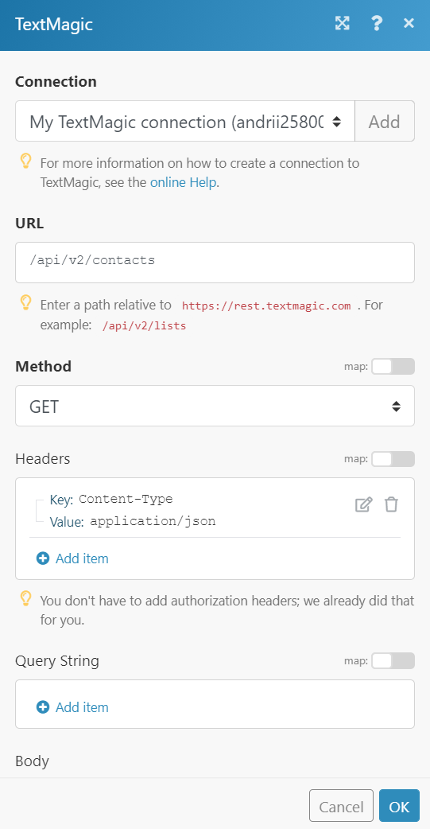This screenshot has height=829, width=430.
Task: Follow the online Help link
Action: coord(184,183)
